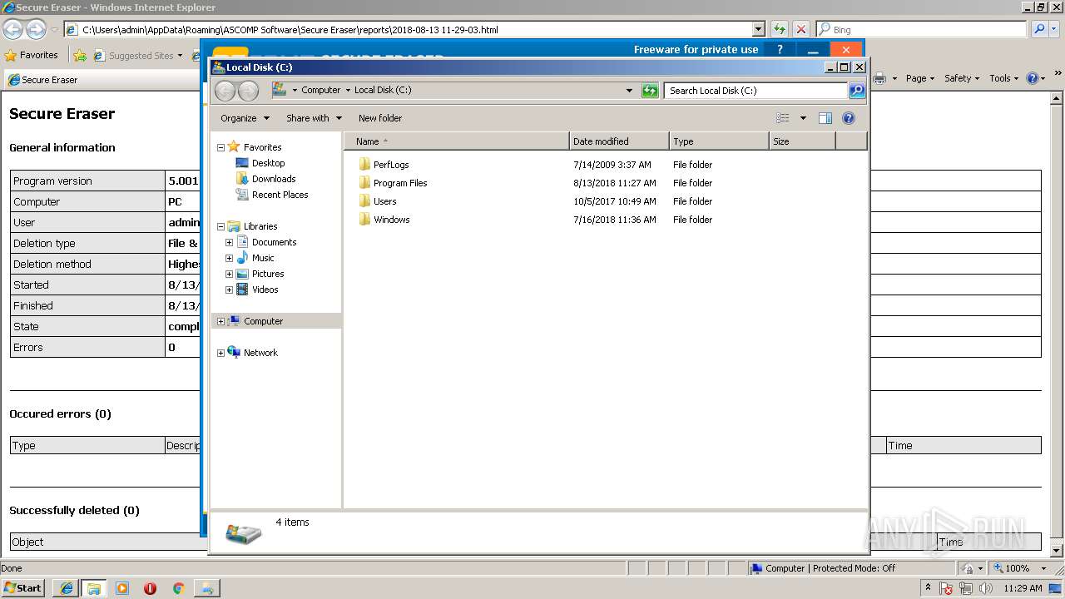This screenshot has width=1065, height=599.
Task: Show hidden tray icons arrow
Action: [928, 588]
